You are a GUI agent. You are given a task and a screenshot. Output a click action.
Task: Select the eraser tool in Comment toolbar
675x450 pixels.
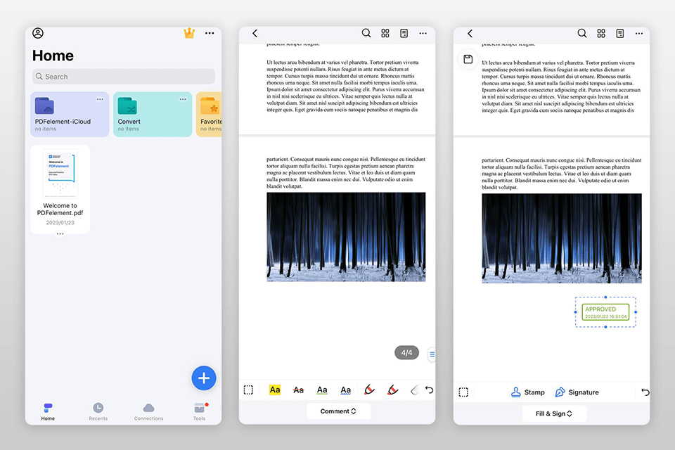pos(415,390)
